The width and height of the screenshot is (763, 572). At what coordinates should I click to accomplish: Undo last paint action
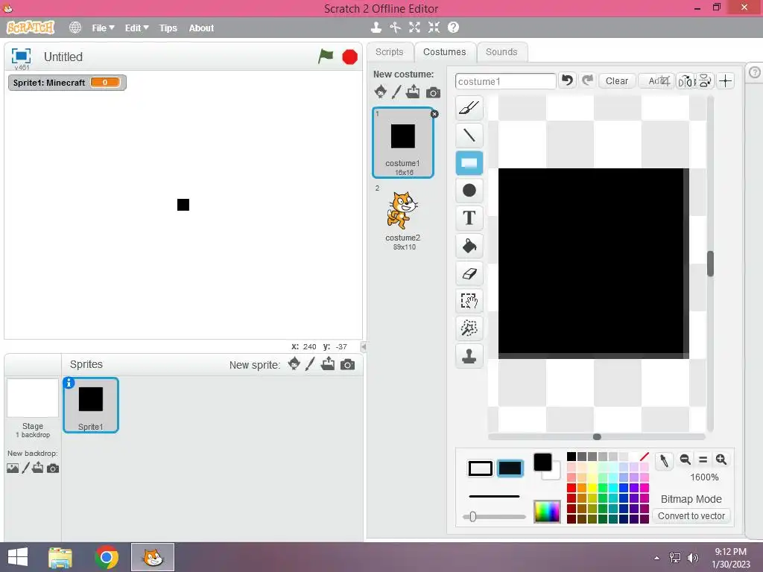coord(567,80)
